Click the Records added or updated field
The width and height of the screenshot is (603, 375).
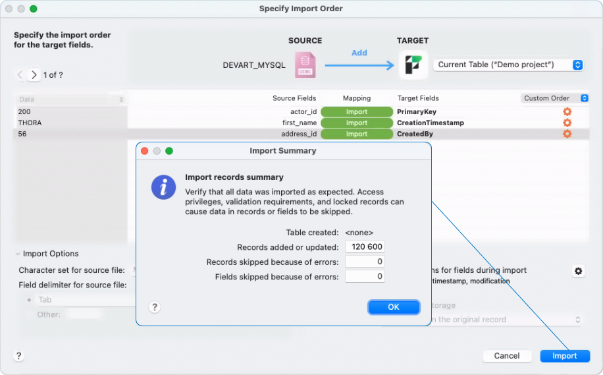pos(365,246)
